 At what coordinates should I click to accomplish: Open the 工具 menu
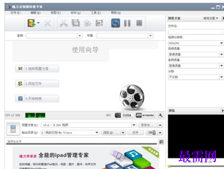pyautogui.click(x=96, y=13)
